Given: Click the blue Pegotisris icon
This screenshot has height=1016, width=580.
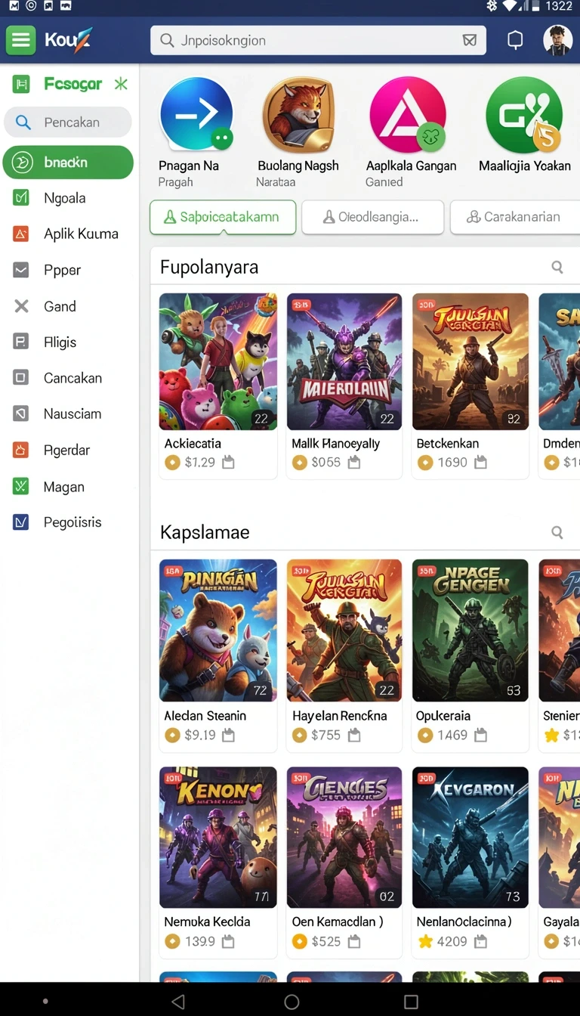Looking at the screenshot, I should click(21, 522).
